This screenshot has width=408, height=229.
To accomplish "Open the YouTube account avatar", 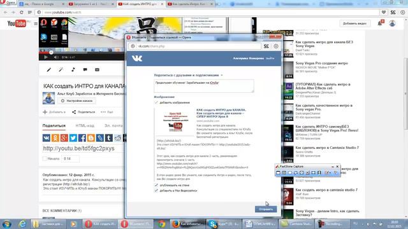I will (x=393, y=23).
